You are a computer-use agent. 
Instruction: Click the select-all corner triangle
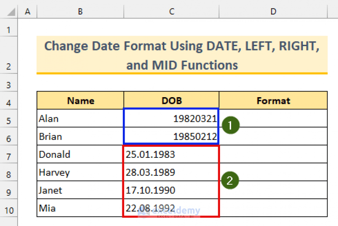coord(11,12)
